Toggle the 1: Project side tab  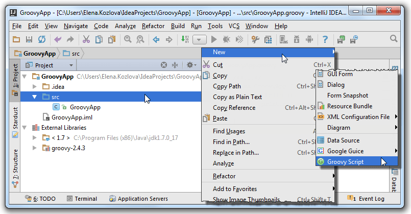[x=15, y=80]
